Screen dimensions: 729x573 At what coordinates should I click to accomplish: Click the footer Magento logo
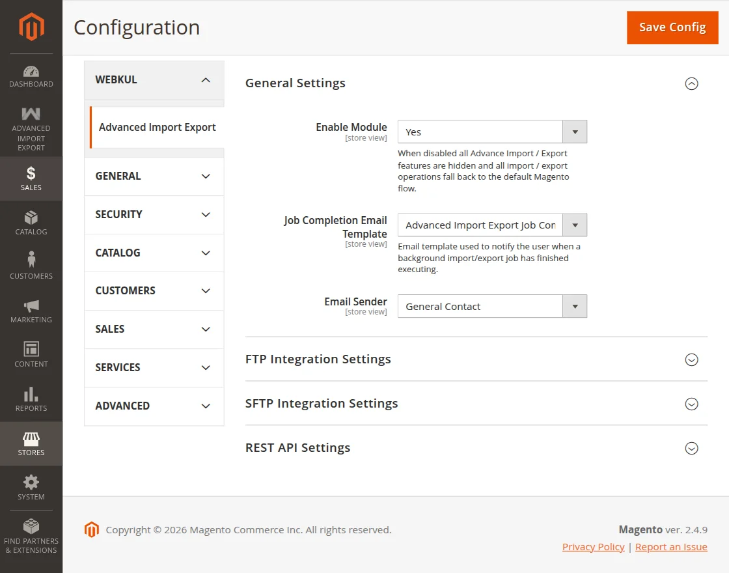click(x=92, y=529)
